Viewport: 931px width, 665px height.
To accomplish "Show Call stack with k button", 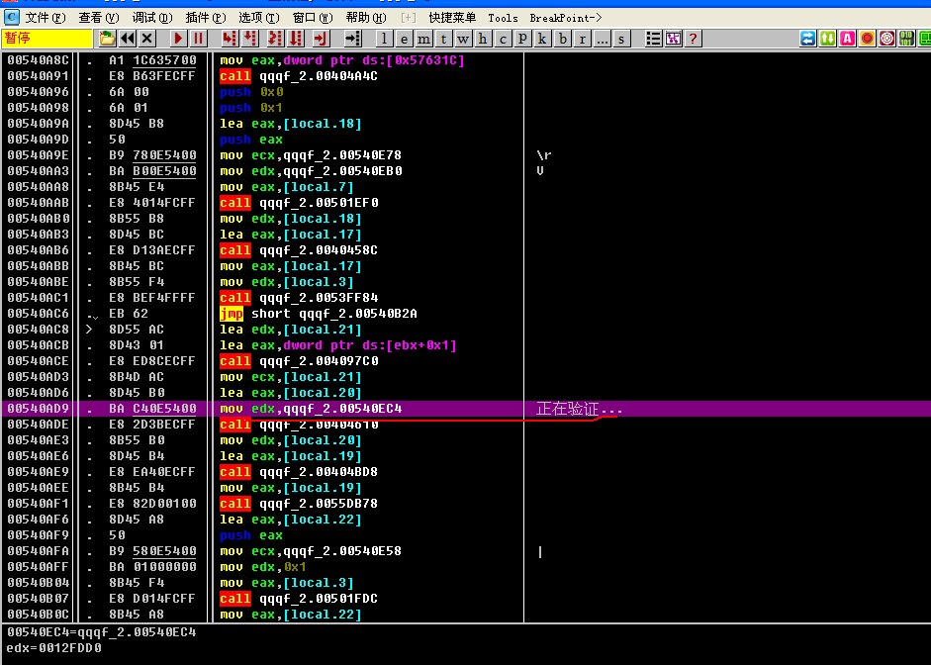I will pyautogui.click(x=542, y=39).
